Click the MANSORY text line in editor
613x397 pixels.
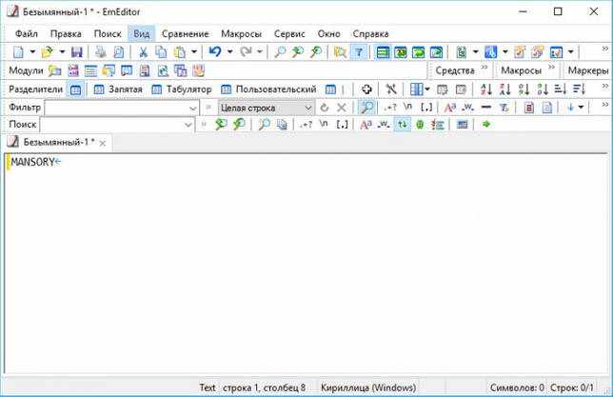coord(32,162)
